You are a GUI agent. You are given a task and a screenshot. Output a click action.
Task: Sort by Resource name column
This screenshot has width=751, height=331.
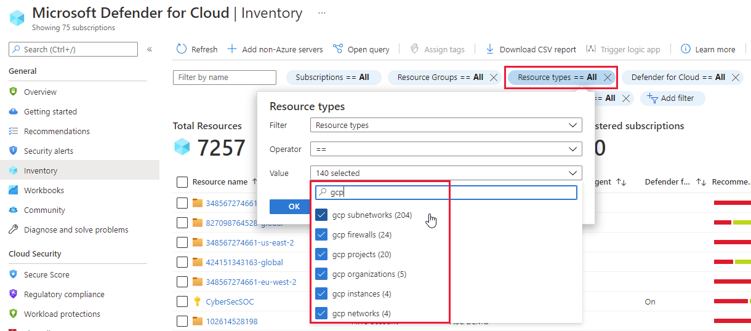(220, 182)
